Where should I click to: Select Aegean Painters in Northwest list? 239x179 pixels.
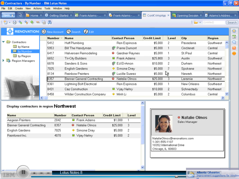(x=74, y=120)
